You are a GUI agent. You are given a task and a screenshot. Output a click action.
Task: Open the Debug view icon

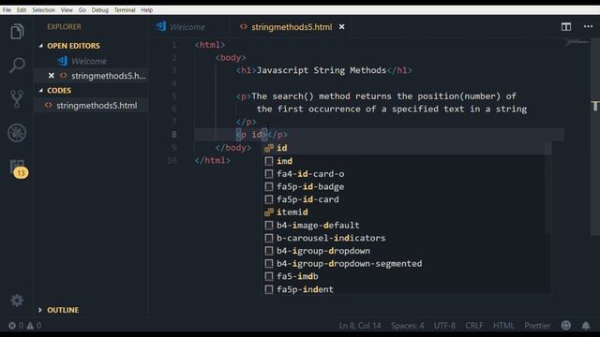(17, 133)
